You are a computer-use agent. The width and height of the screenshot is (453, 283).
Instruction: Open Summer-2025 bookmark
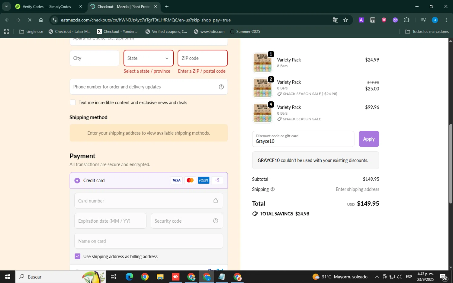point(245,31)
